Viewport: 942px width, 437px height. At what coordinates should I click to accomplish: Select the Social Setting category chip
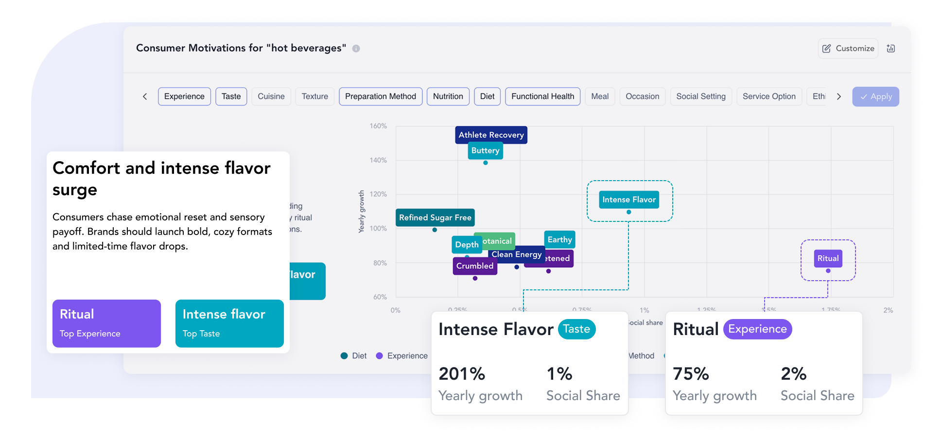coord(700,97)
